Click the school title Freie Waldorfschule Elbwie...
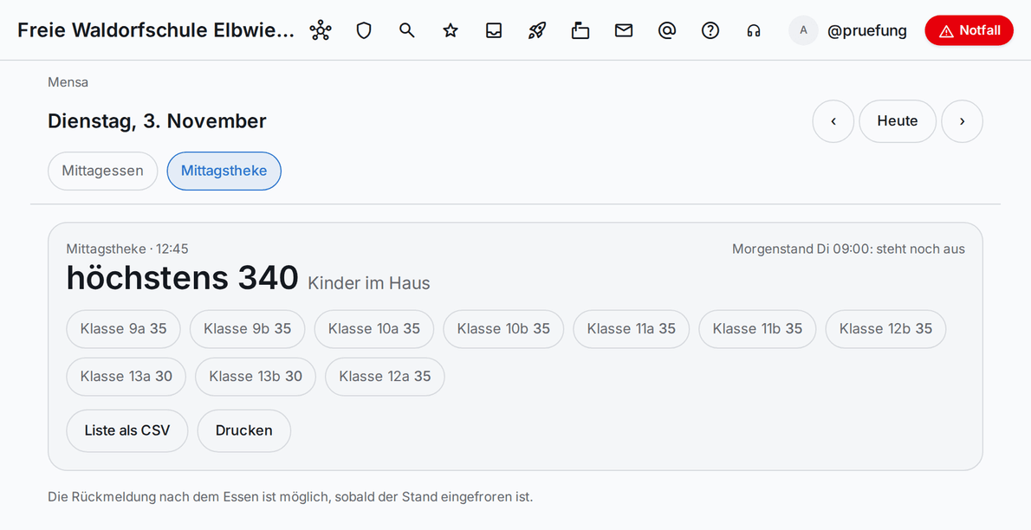The width and height of the screenshot is (1031, 530). tap(156, 30)
